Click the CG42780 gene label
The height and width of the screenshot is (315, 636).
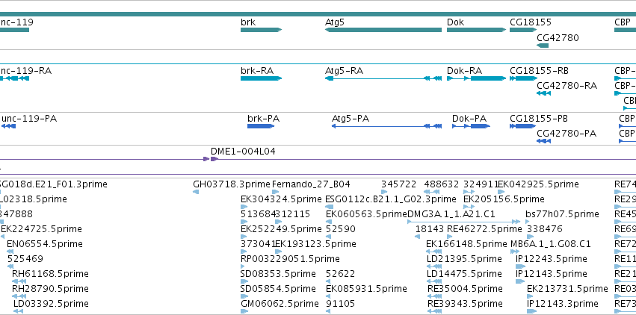[x=558, y=37]
